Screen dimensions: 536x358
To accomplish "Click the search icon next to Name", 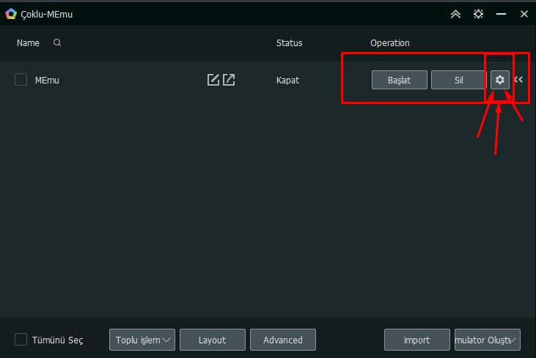I will (x=57, y=42).
